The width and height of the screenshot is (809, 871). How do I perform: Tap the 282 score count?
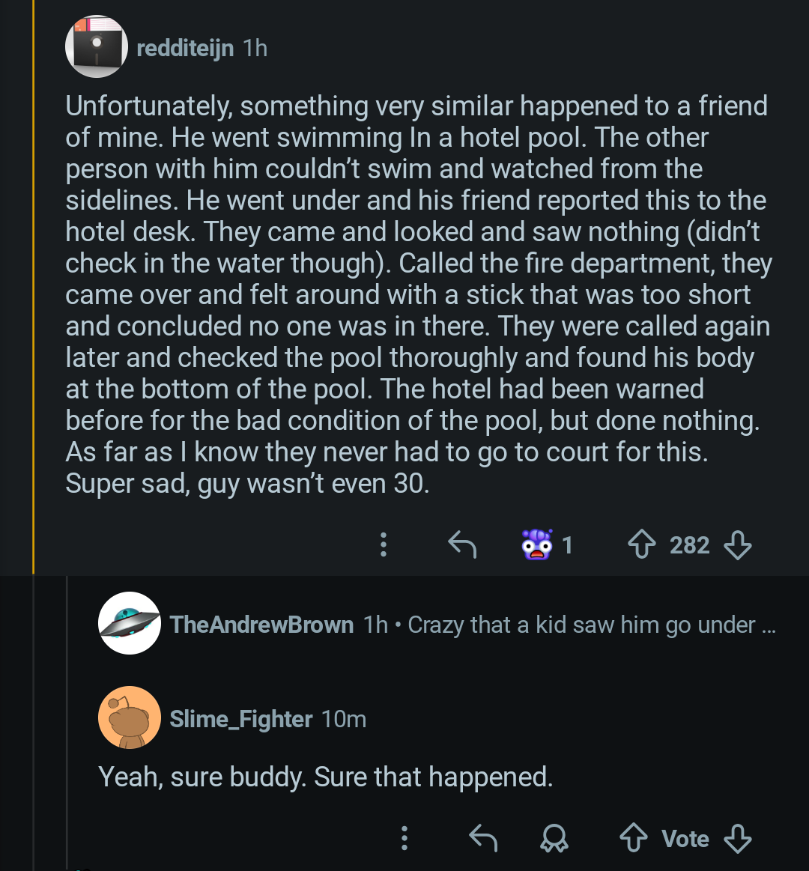click(x=689, y=544)
